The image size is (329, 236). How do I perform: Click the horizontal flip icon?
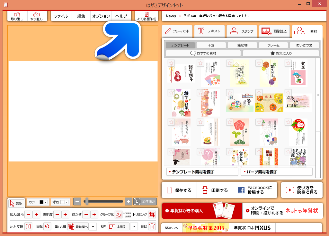(29, 226)
